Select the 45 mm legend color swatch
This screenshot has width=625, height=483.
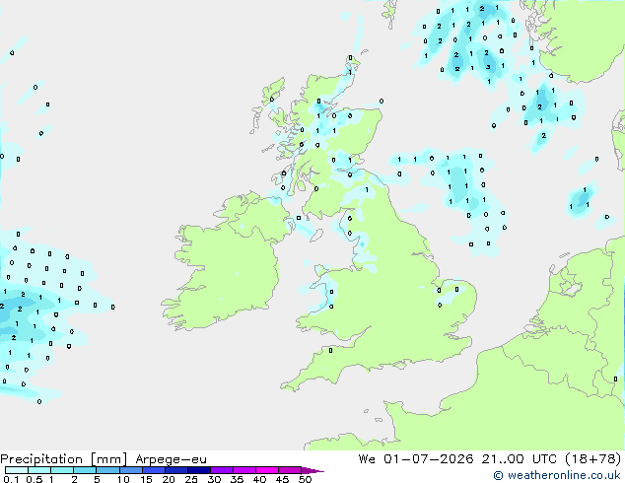tap(290, 470)
